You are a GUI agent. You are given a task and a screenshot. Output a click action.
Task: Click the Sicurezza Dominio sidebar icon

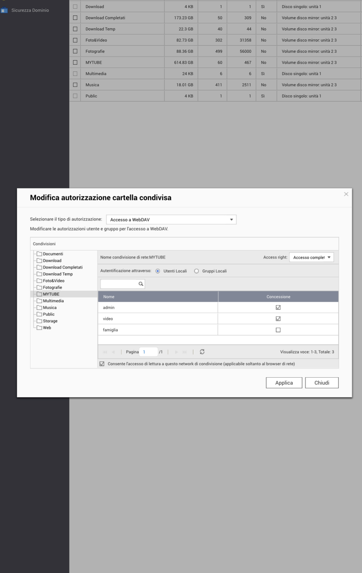click(x=4, y=10)
